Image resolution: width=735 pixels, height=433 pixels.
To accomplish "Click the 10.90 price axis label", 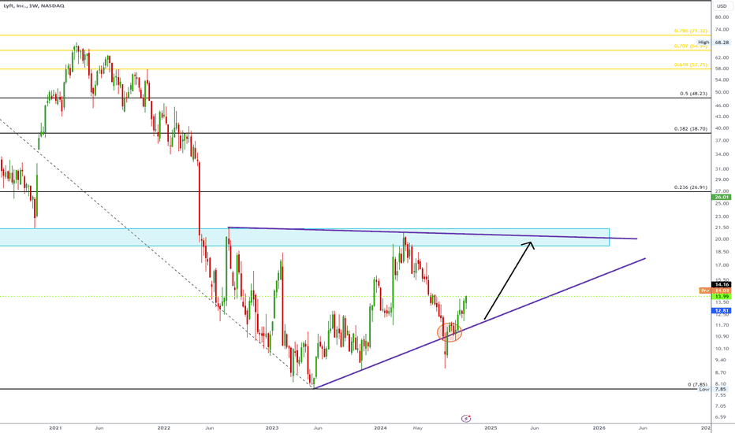I will (722, 337).
